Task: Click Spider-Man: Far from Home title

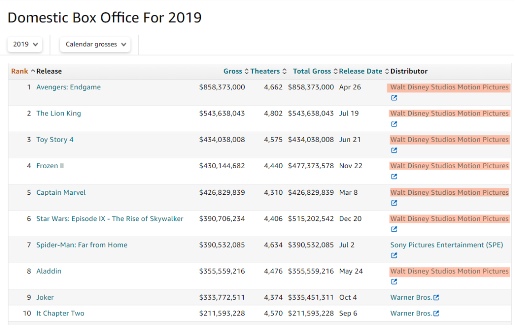Action: [x=82, y=245]
